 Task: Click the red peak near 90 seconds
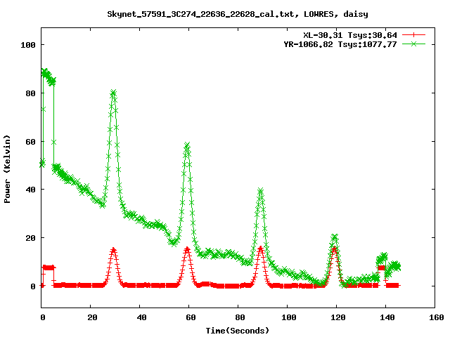[260, 249]
